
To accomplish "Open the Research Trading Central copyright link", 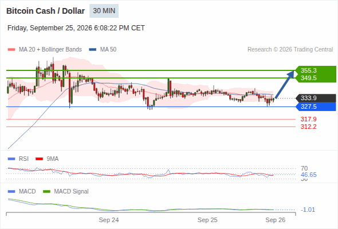I will point(290,50).
